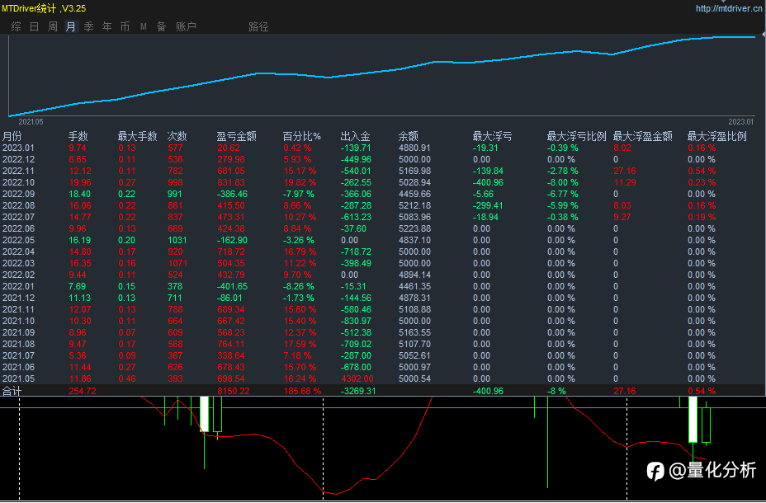Image resolution: width=766 pixels, height=503 pixels.
Task: Click loss value -401.65 in 2022.01 row
Action: (233, 286)
